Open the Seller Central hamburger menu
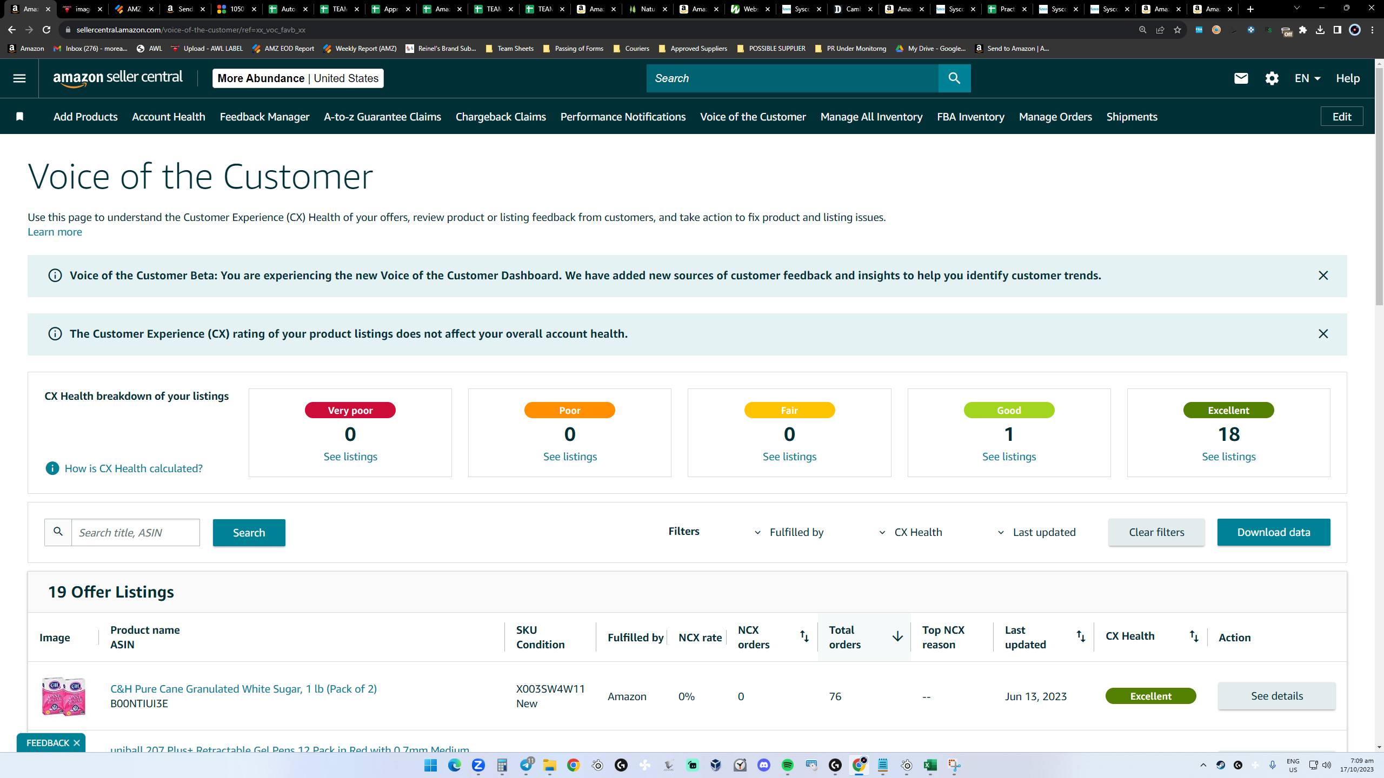This screenshot has height=778, width=1384. coord(19,78)
